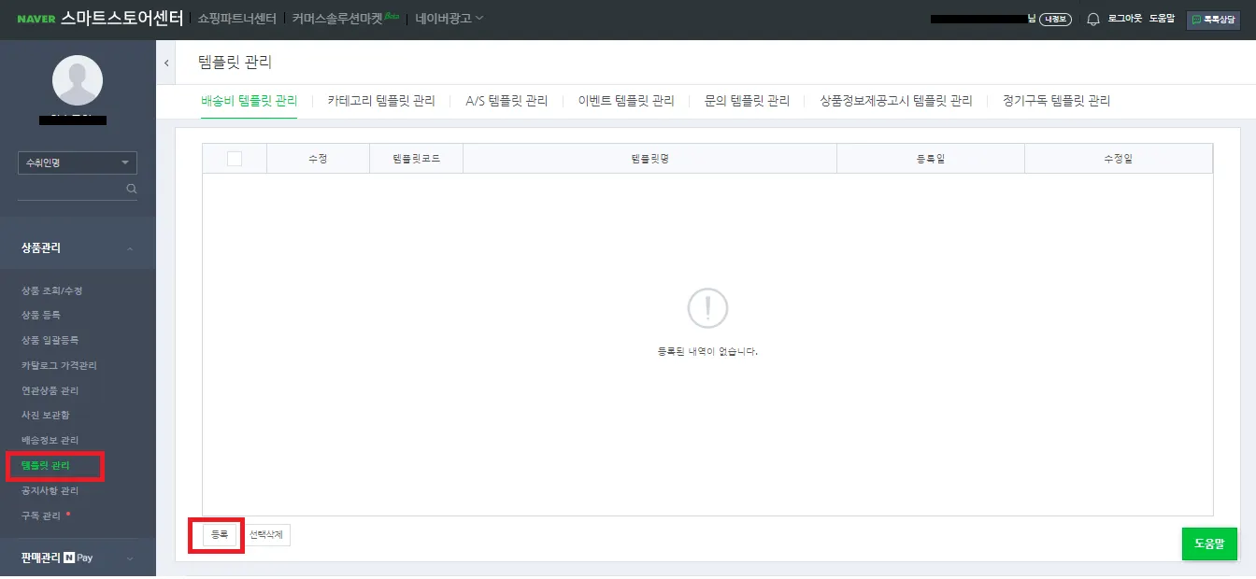Click the 등록 button
Viewport: 1256px width, 579px height.
click(220, 535)
